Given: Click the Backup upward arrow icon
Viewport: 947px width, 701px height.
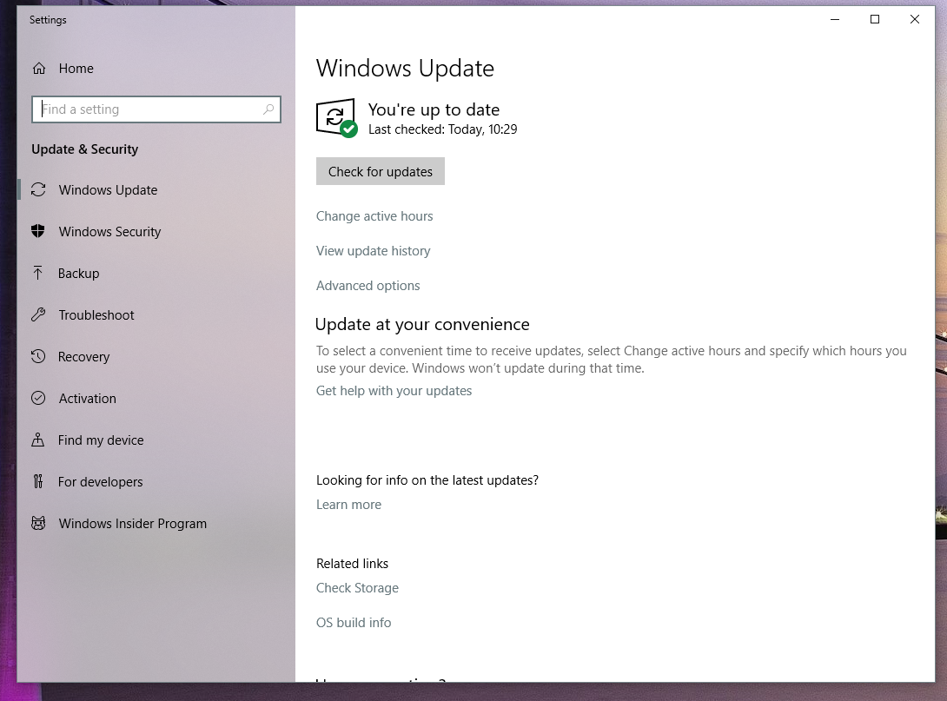Looking at the screenshot, I should tap(38, 273).
